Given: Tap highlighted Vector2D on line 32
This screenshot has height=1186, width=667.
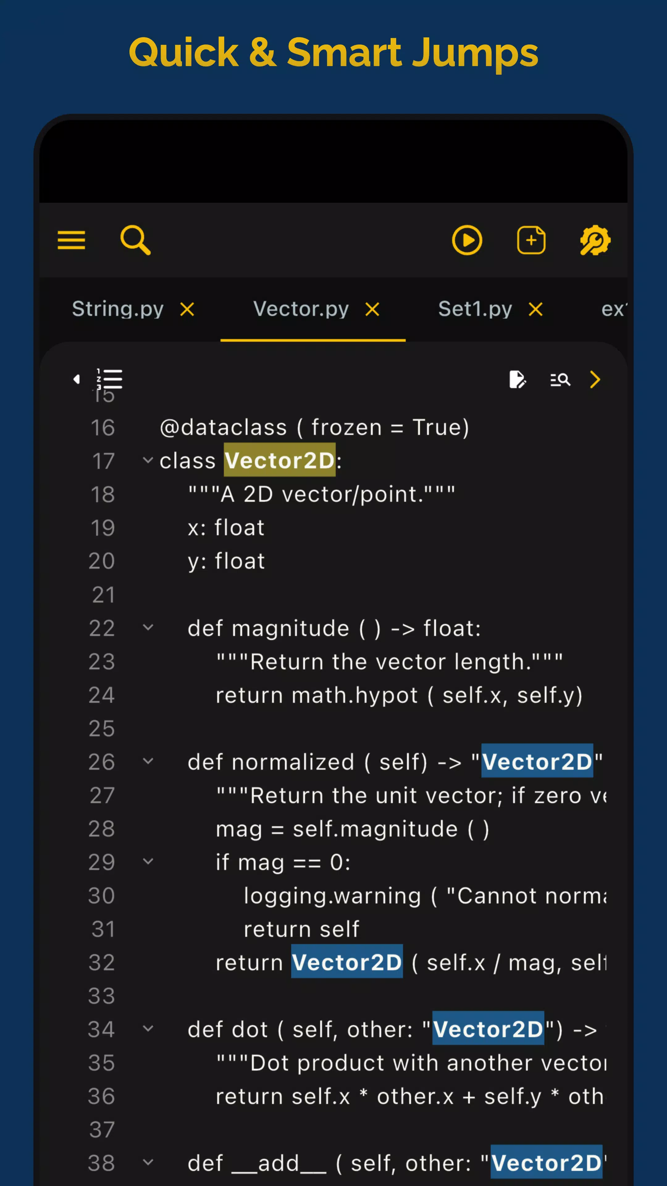Looking at the screenshot, I should click(x=347, y=962).
